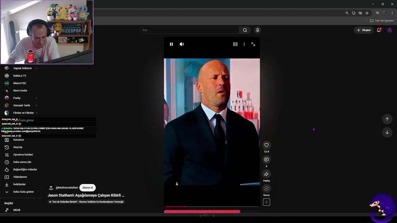The image size is (397, 223).
Task: Open YouTube notifications bell
Action: click(379, 30)
